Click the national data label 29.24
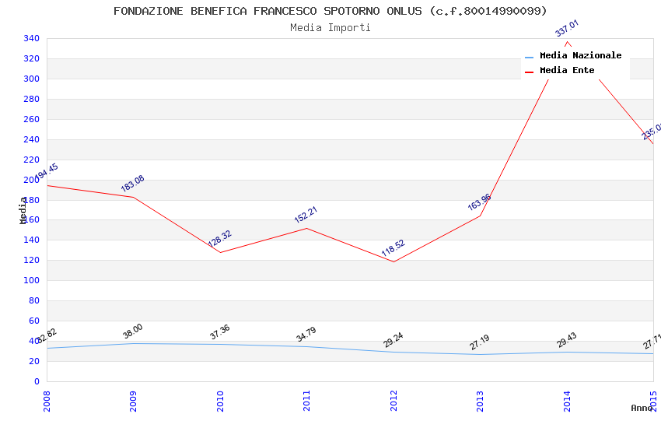The height and width of the screenshot is (428, 661). (x=393, y=340)
